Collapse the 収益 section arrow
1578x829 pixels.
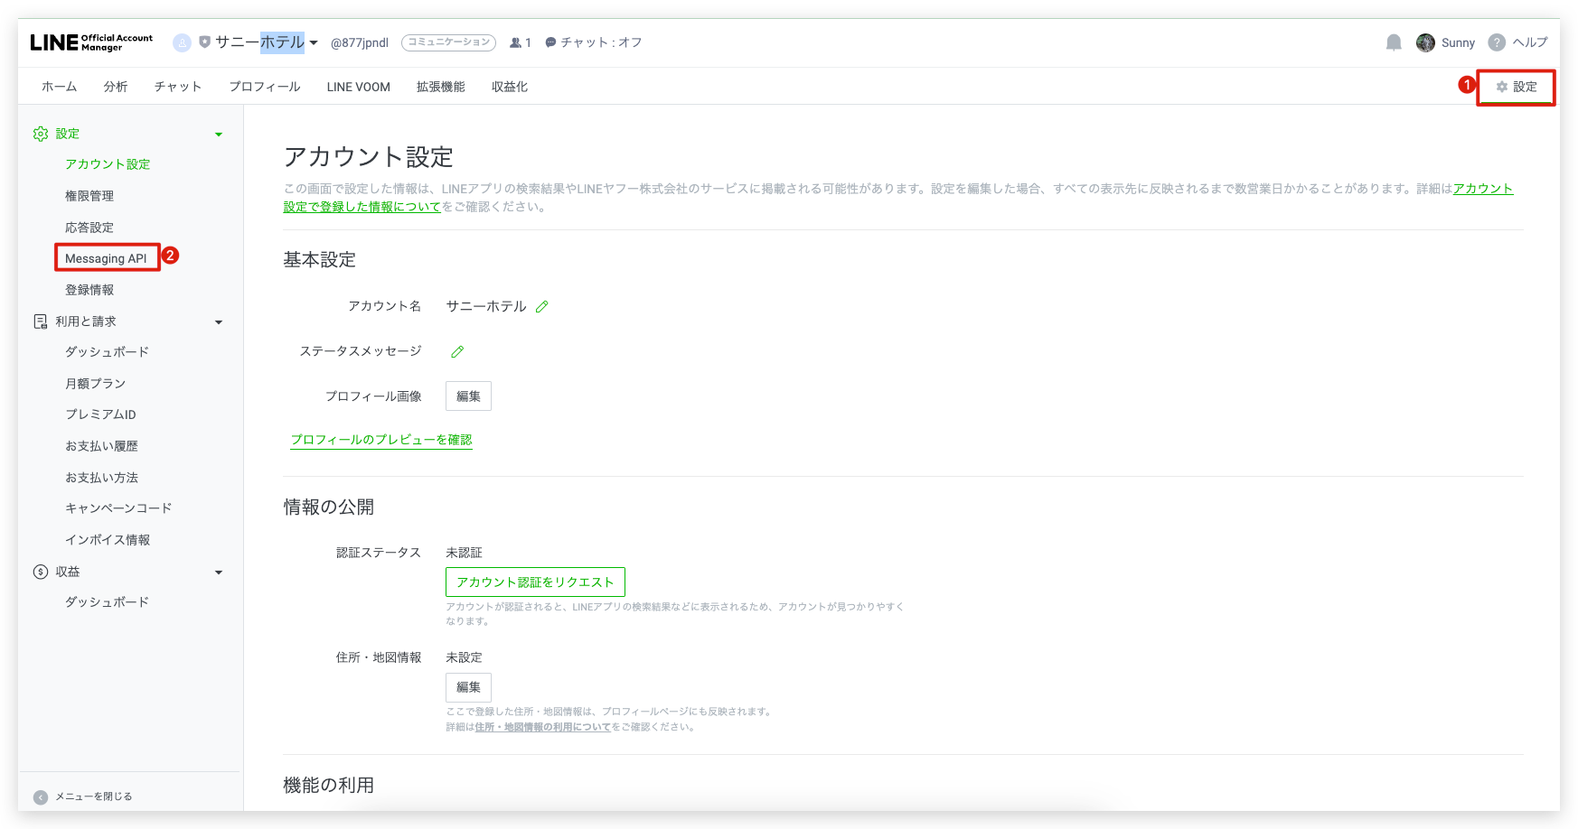(219, 573)
